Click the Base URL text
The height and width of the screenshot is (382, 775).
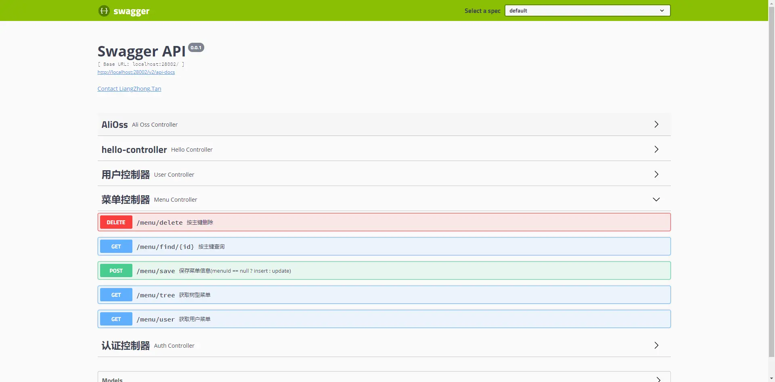coord(141,64)
